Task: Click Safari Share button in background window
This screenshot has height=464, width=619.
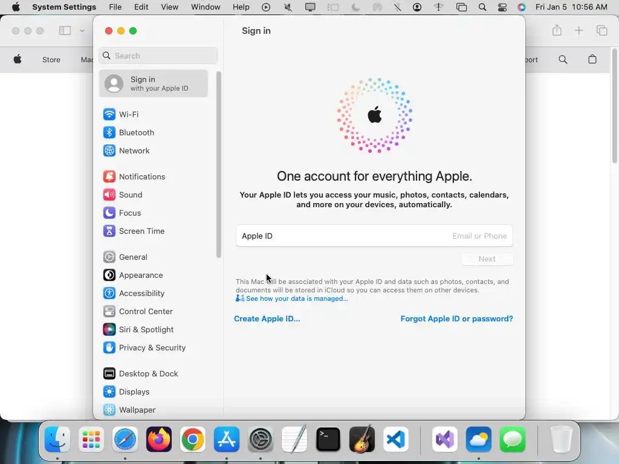Action: [557, 30]
